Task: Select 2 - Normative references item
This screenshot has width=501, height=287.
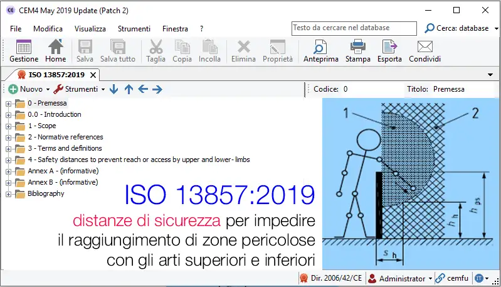Action: 65,138
